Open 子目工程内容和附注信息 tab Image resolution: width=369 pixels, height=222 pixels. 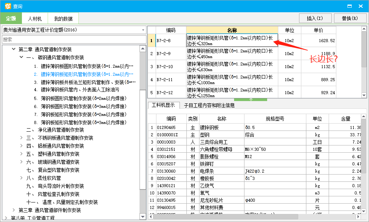pos(209,106)
